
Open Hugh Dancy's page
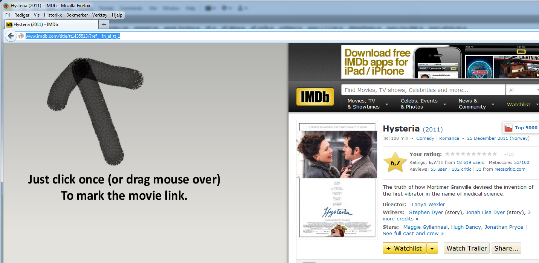click(466, 227)
